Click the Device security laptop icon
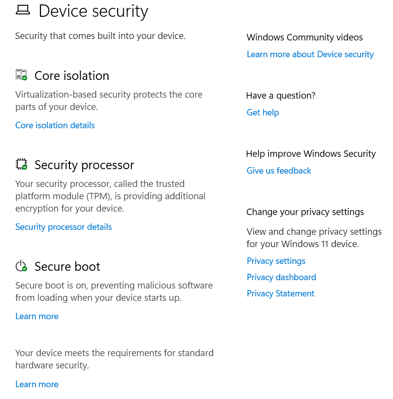 (23, 10)
